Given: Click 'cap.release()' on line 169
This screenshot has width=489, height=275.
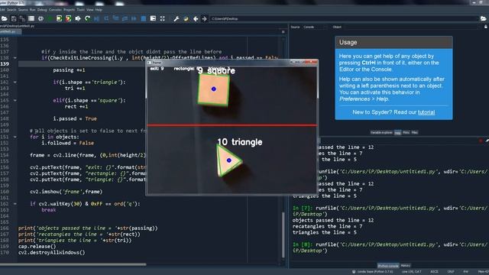Looking at the screenshot, I should click(37, 246).
